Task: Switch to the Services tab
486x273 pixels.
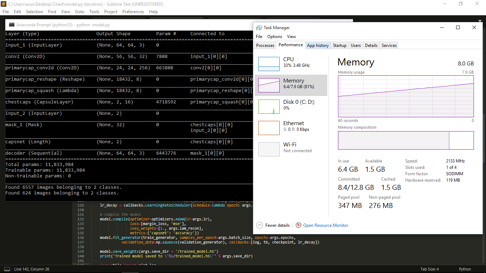Action: (x=389, y=45)
